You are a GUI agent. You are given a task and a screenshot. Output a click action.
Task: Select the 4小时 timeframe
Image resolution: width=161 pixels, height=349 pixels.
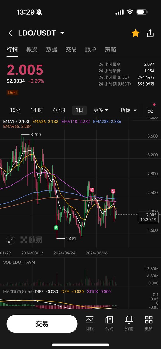tap(59, 110)
